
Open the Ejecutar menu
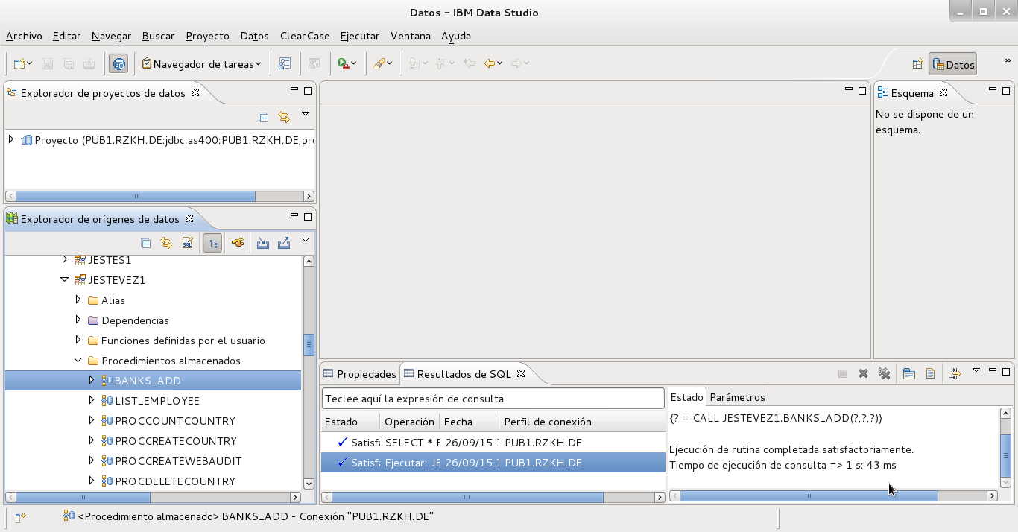click(360, 36)
